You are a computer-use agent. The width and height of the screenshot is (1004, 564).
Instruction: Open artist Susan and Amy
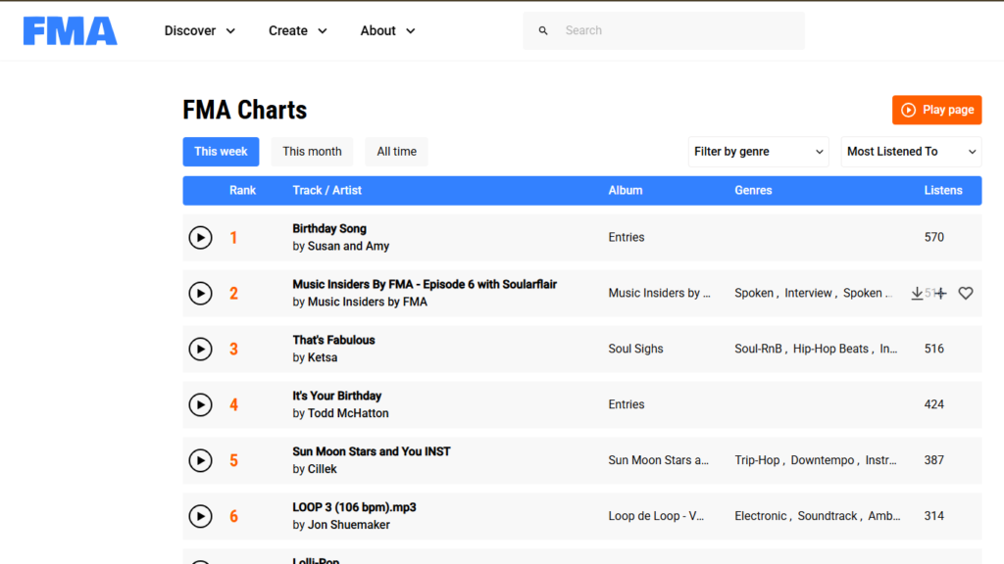(348, 246)
